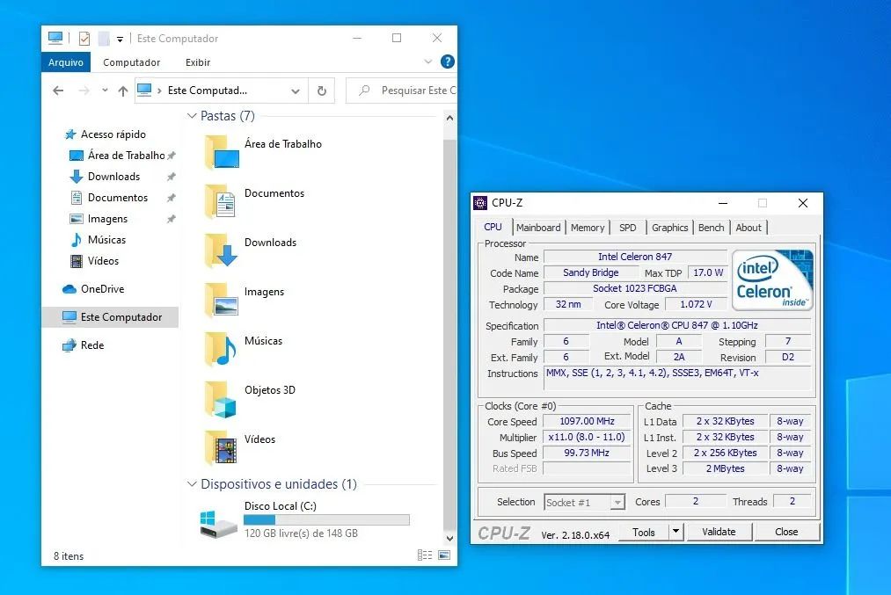Switch to the Graphics tab
This screenshot has width=891, height=595.
[669, 228]
